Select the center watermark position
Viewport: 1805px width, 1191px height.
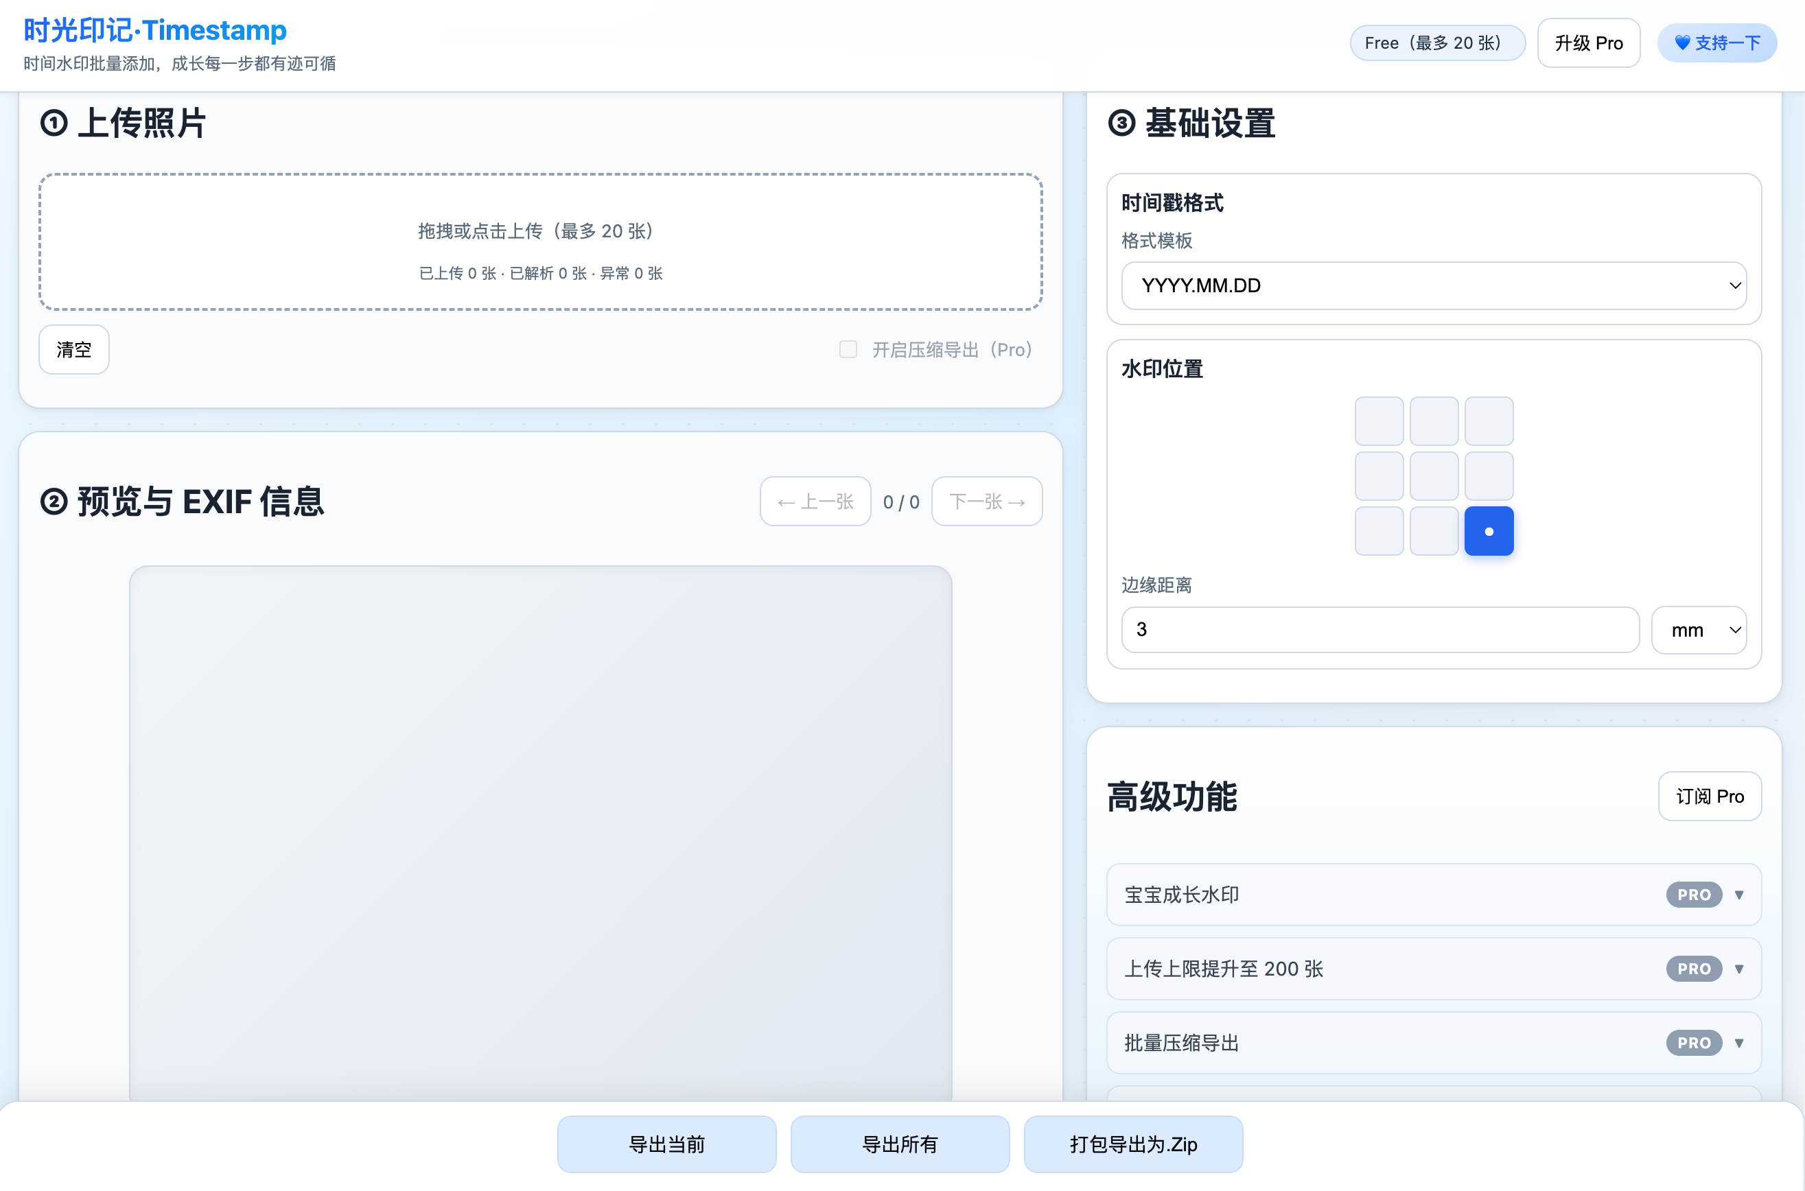pos(1434,475)
